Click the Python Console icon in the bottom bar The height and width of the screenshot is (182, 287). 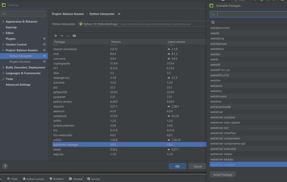coord(24,179)
